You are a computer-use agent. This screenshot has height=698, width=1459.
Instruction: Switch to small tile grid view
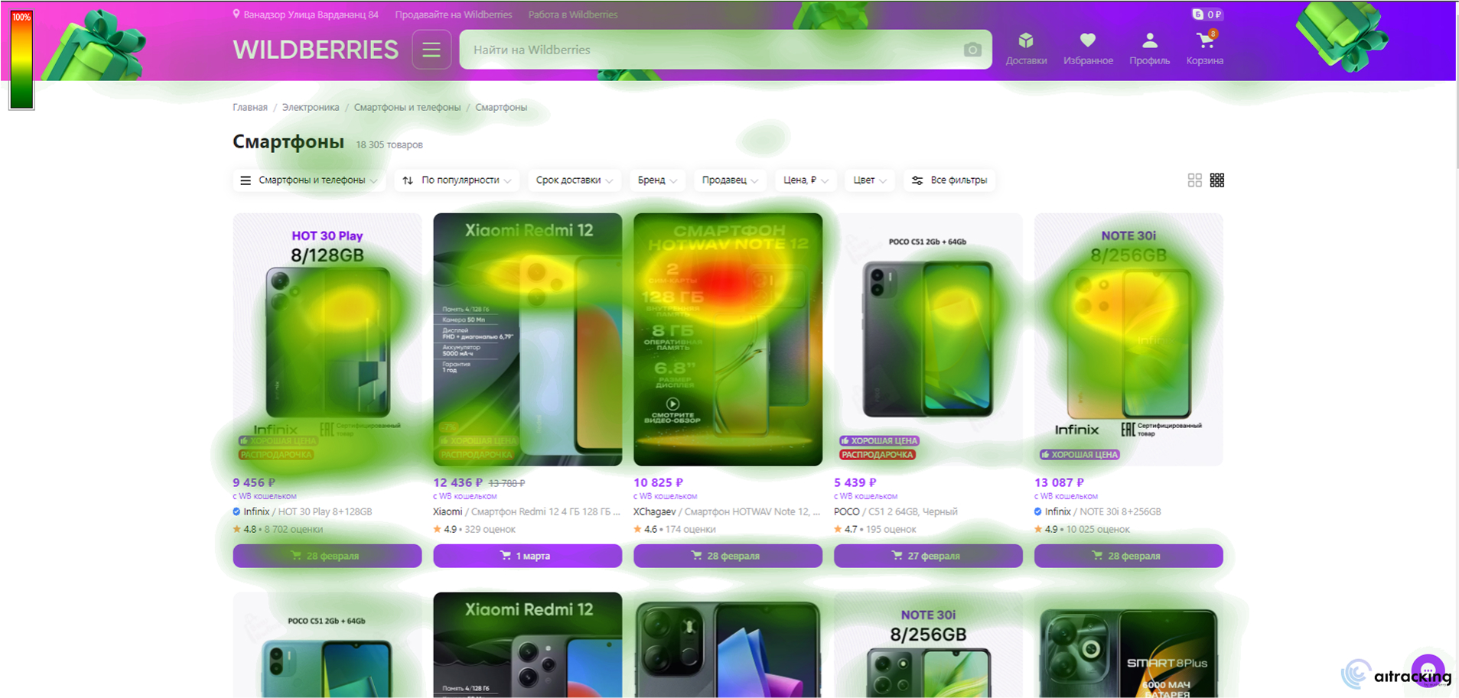point(1217,180)
